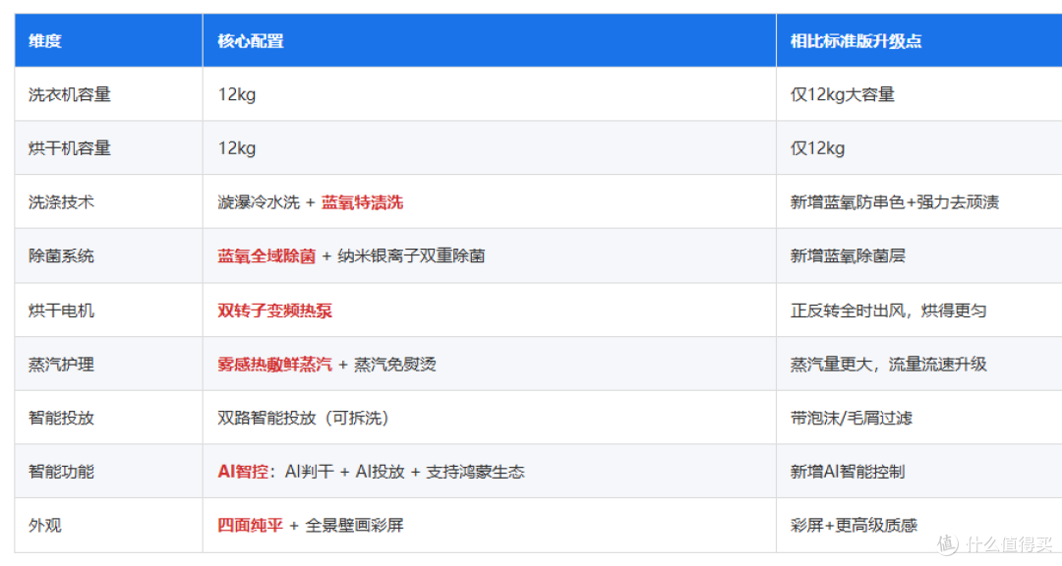1062x566 pixels.
Task: Click the red AI智控 text
Action: (x=243, y=472)
